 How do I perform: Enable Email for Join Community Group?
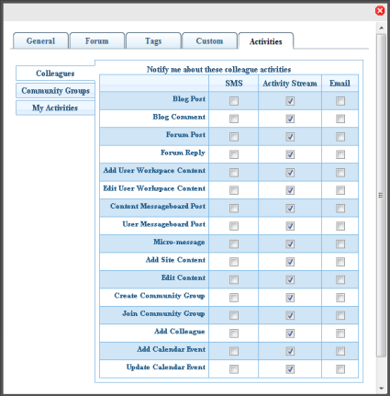(x=340, y=315)
